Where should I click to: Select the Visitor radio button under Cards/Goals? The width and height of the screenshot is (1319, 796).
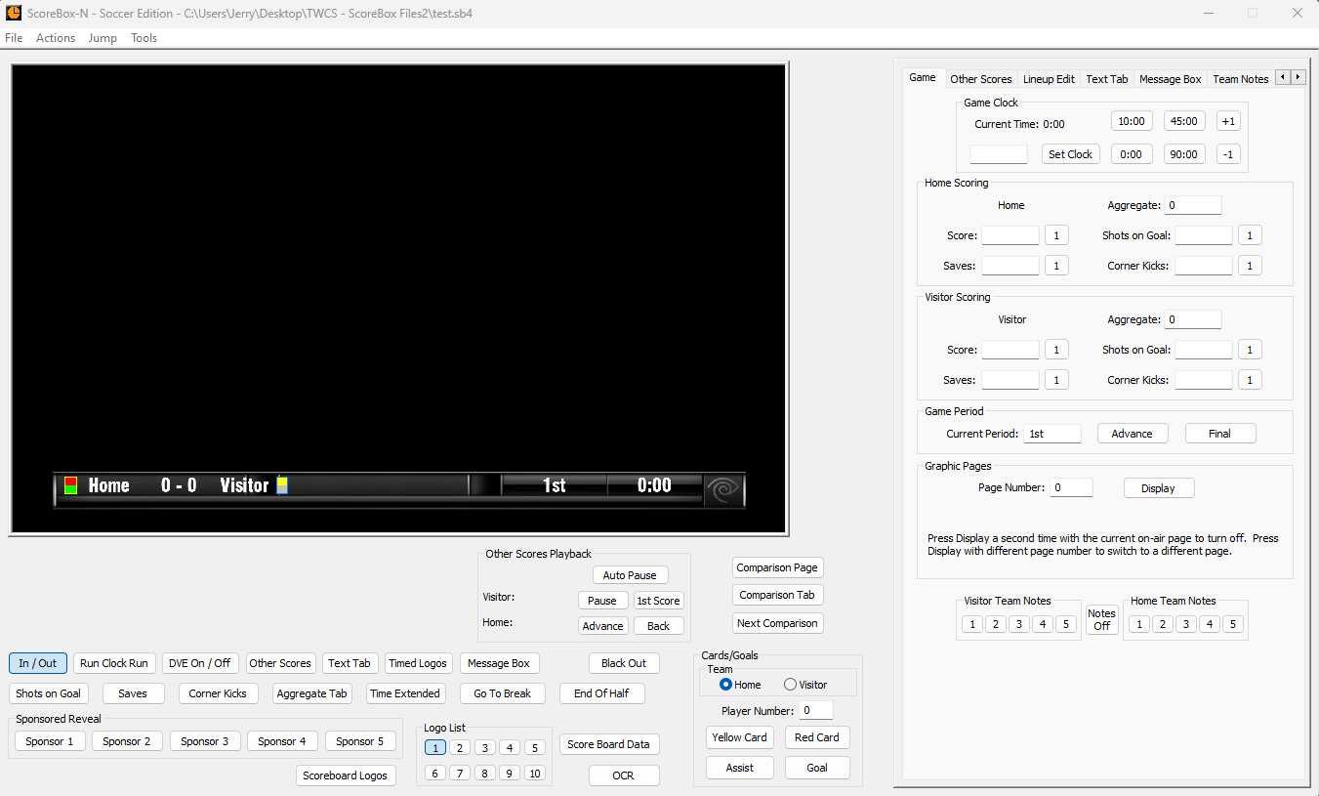(x=790, y=685)
